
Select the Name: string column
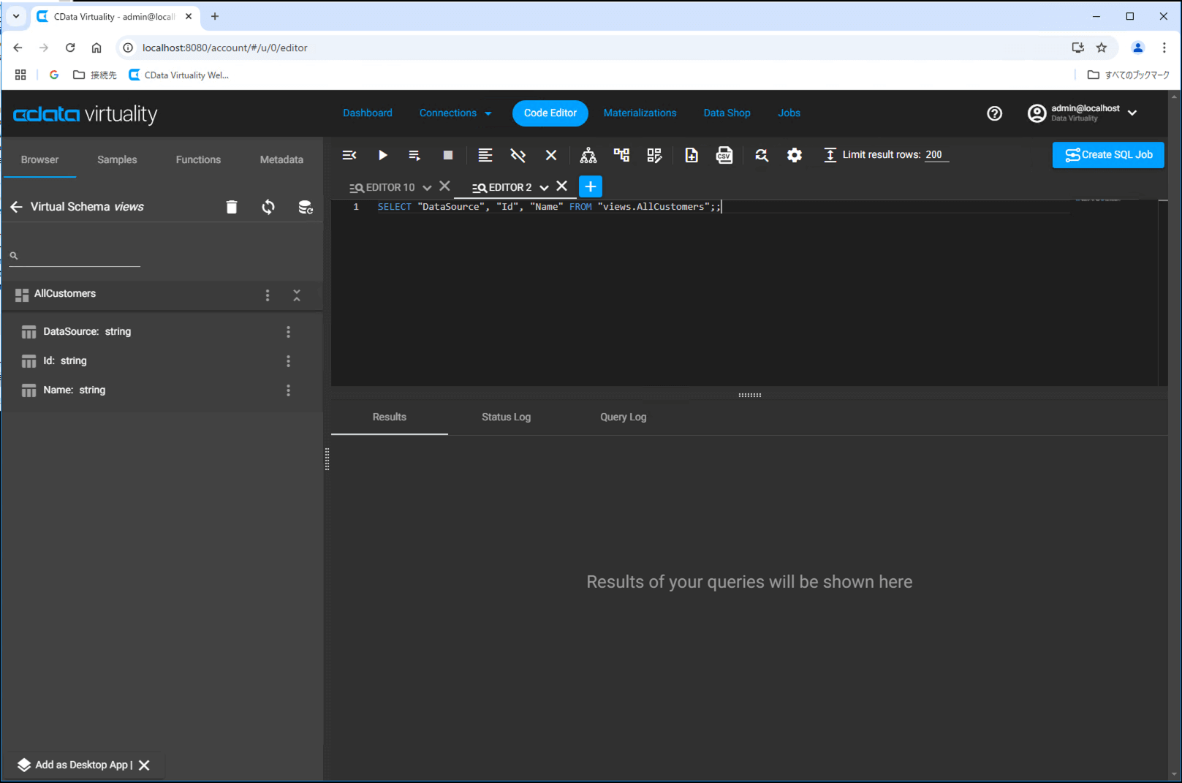(x=74, y=390)
